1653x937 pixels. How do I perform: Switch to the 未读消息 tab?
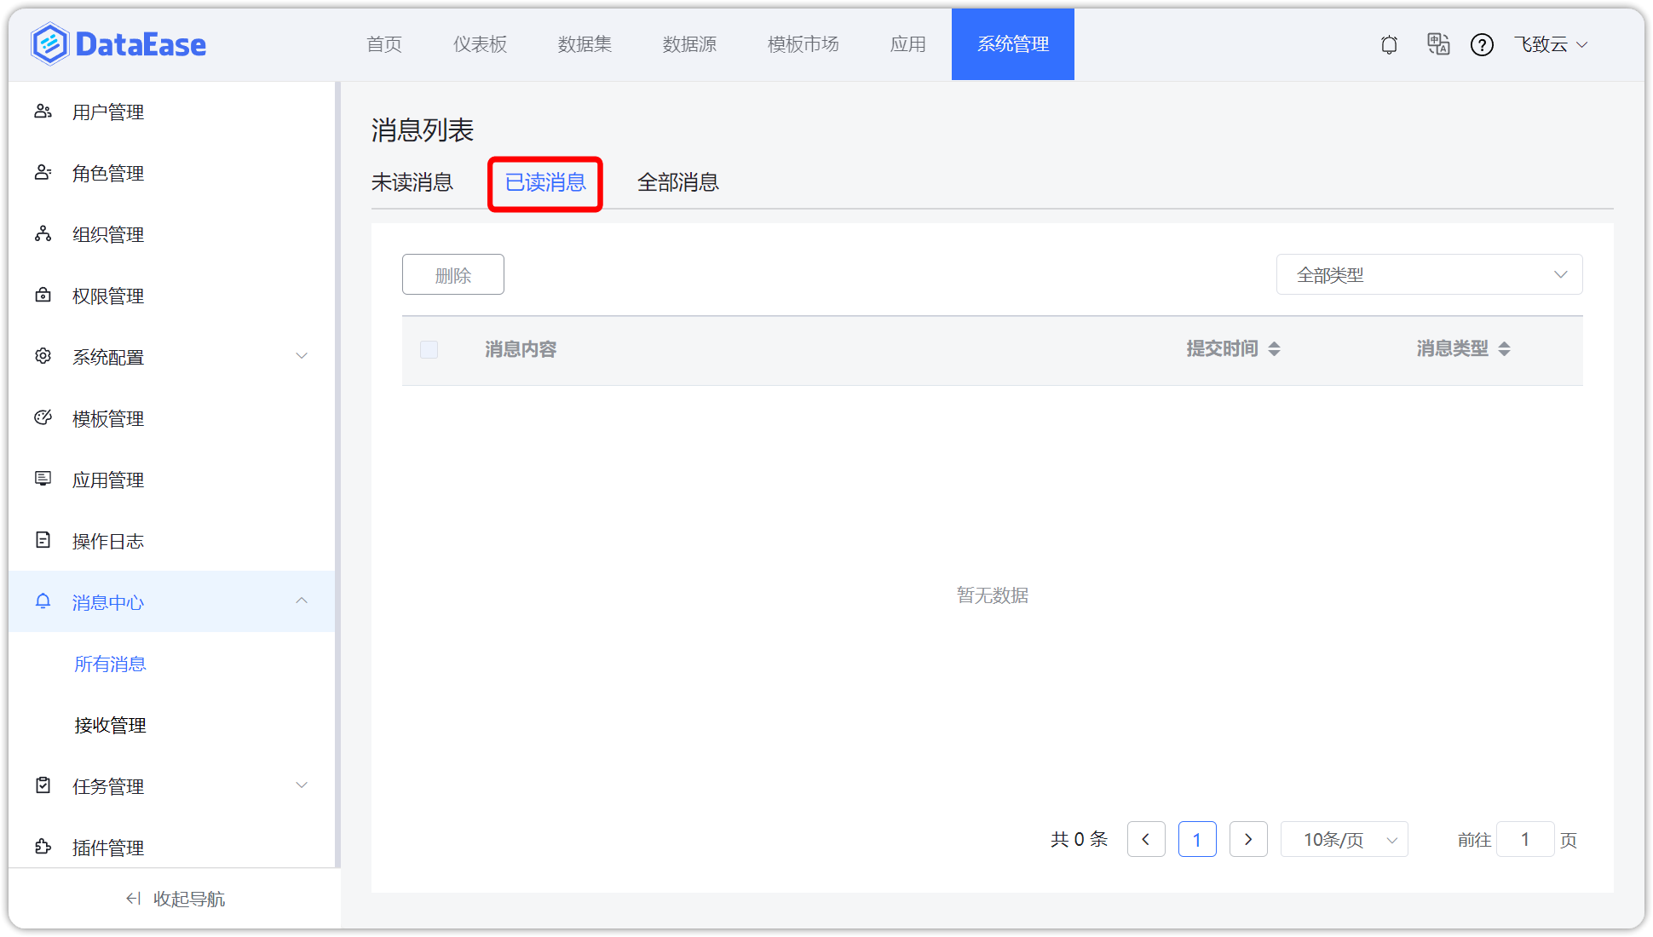coord(412,182)
